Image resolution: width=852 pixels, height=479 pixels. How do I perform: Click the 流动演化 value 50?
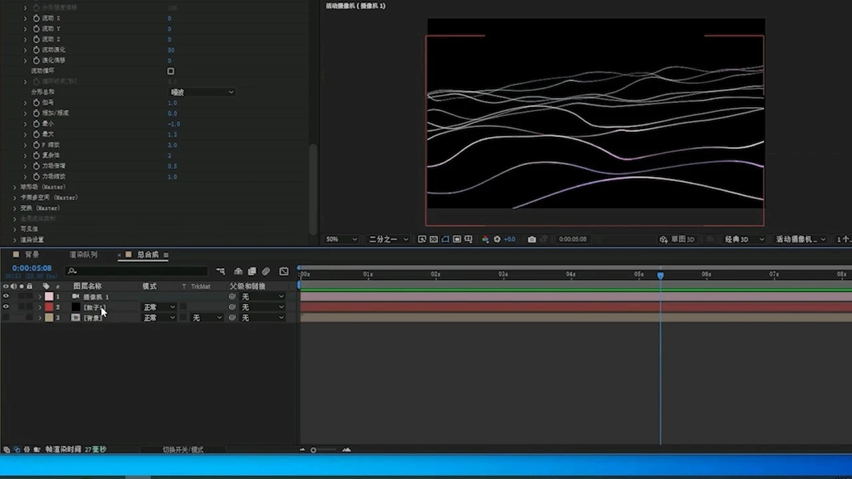pyautogui.click(x=171, y=50)
